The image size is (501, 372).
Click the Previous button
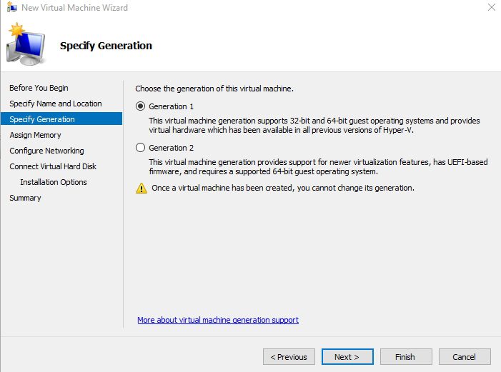[289, 356]
